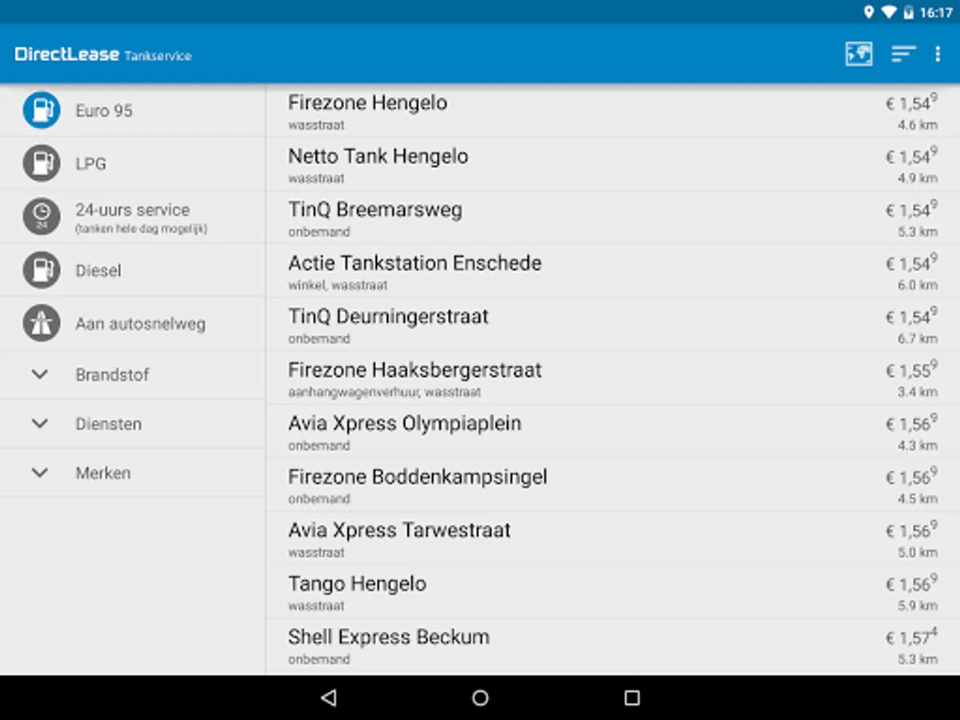
Task: Open Netto Tank Hengelo station
Action: point(613,164)
